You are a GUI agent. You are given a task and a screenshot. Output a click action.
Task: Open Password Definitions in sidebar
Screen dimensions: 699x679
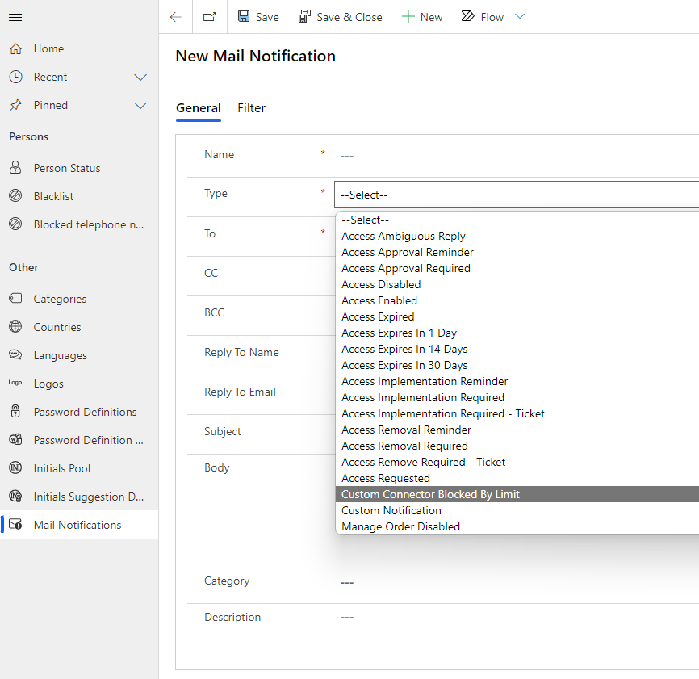click(x=85, y=412)
